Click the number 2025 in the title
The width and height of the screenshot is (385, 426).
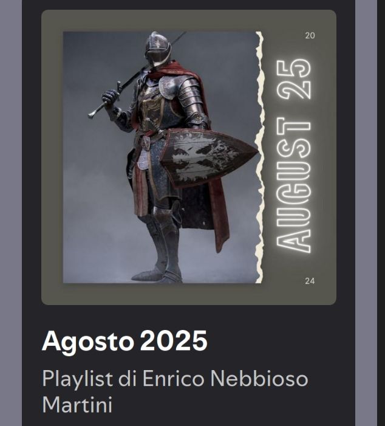(x=174, y=341)
